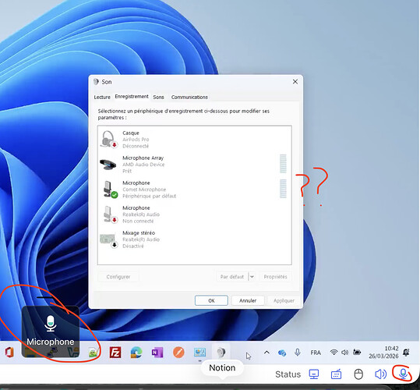This screenshot has width=420, height=390.
Task: Click the Configurer button
Action: pos(118,277)
